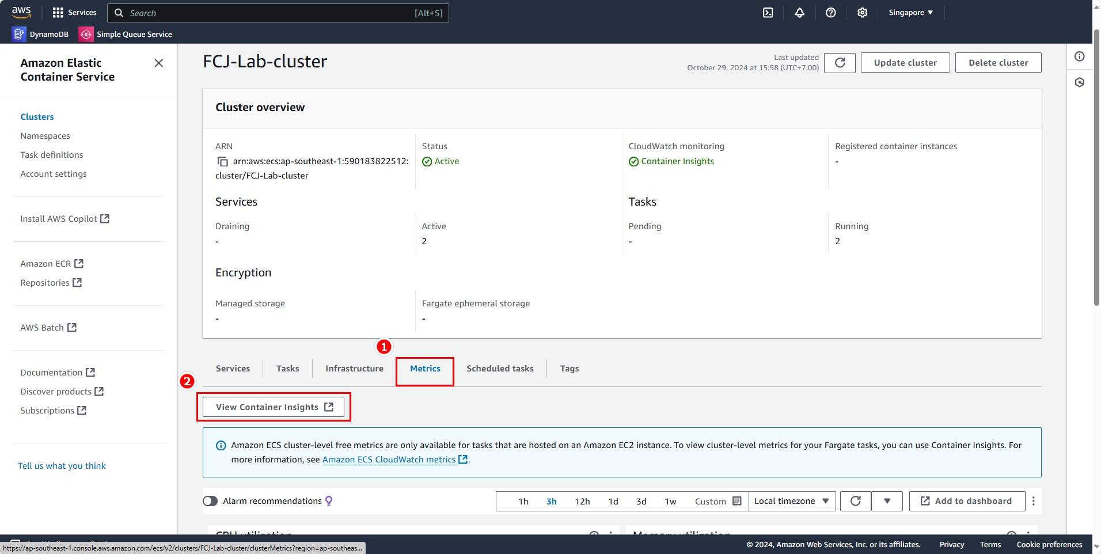The height and width of the screenshot is (554, 1101).
Task: Click Add to dashboard button
Action: pos(967,501)
